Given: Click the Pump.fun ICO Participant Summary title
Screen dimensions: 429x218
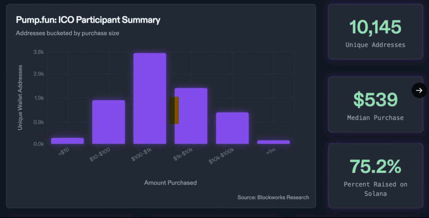Looking at the screenshot, I should pyautogui.click(x=88, y=20).
